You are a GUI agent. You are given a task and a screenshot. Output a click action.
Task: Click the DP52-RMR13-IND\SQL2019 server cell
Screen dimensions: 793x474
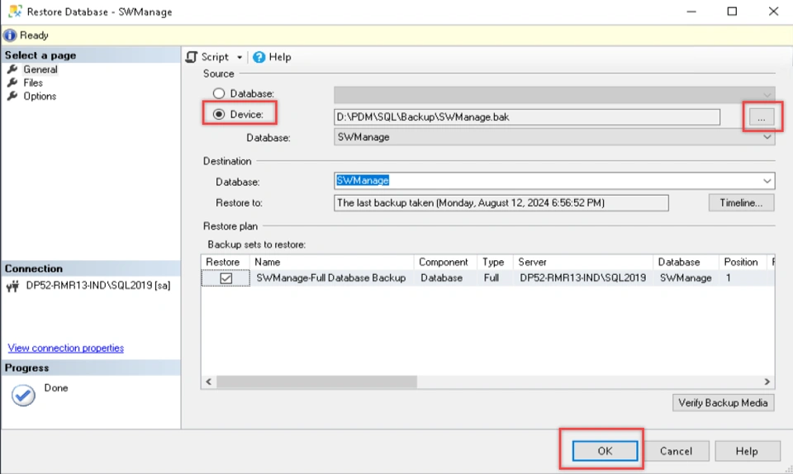(582, 278)
